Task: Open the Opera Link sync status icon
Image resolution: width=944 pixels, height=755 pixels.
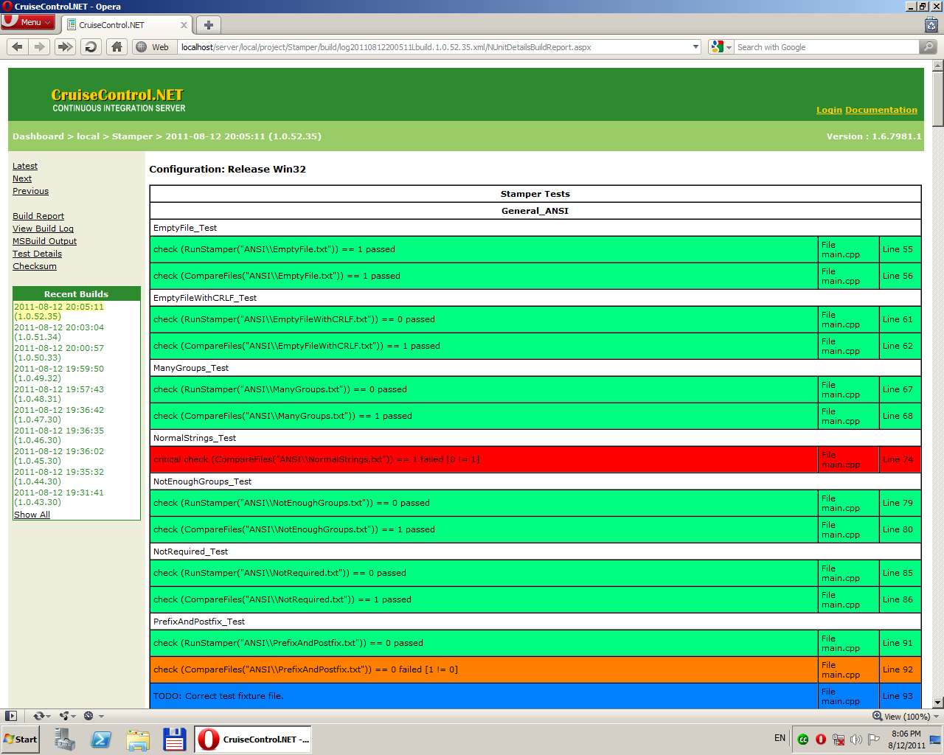Action: click(42, 716)
